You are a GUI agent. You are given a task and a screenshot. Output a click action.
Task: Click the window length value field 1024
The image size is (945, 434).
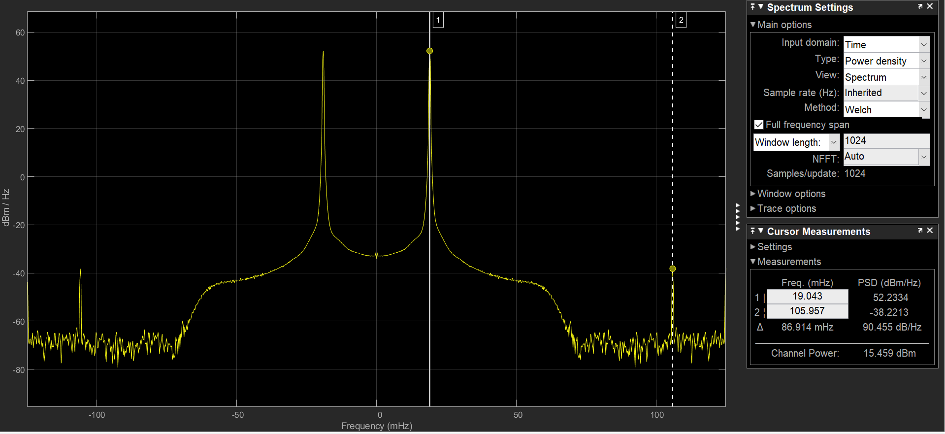[x=886, y=141]
